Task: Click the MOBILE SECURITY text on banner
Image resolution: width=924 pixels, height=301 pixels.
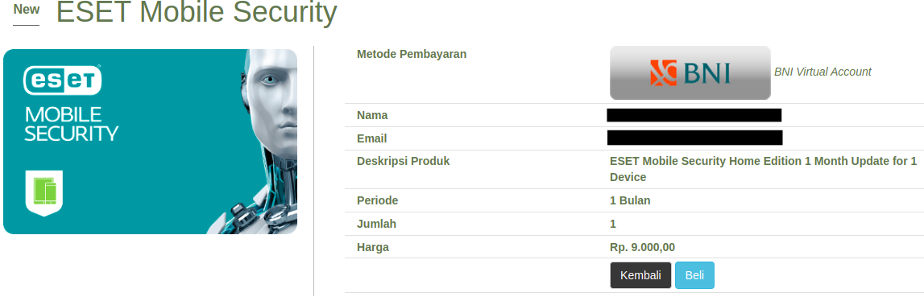Action: pos(71,124)
